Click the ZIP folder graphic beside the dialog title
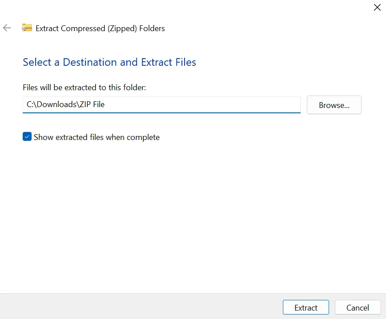Image resolution: width=386 pixels, height=319 pixels. (x=27, y=27)
